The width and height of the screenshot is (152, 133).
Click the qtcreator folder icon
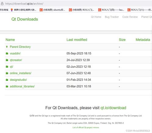pos(7,60)
